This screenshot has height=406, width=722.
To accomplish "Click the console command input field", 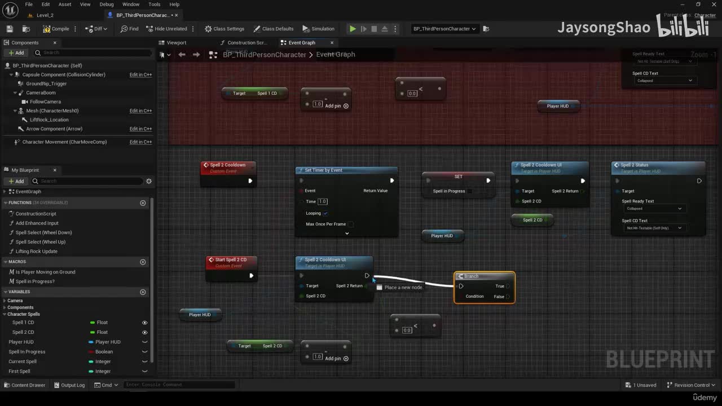I will click(179, 385).
